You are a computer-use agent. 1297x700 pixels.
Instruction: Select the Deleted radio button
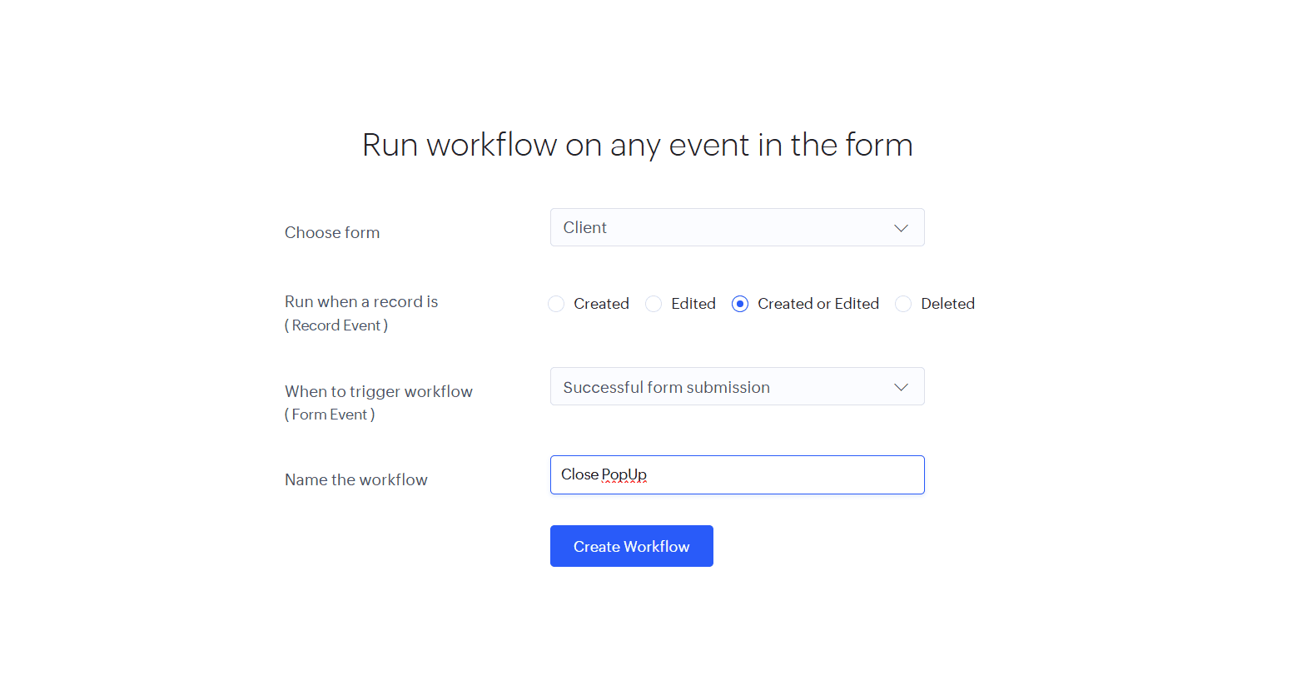coord(903,304)
